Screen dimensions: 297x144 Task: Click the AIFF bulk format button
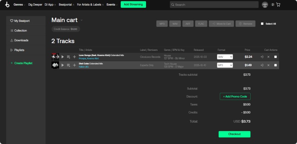click(x=188, y=24)
